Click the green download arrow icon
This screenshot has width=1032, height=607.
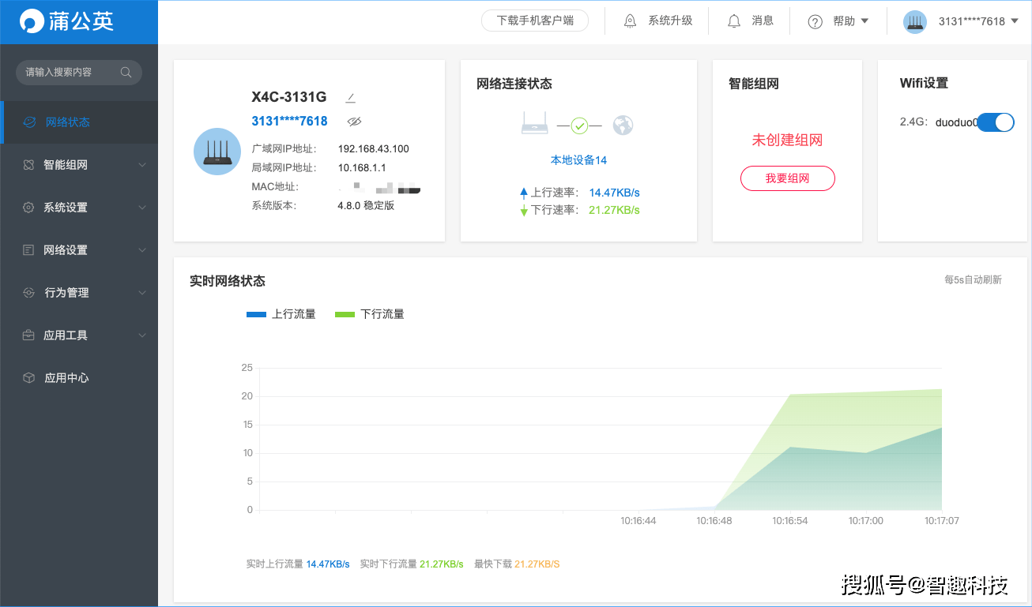524,211
